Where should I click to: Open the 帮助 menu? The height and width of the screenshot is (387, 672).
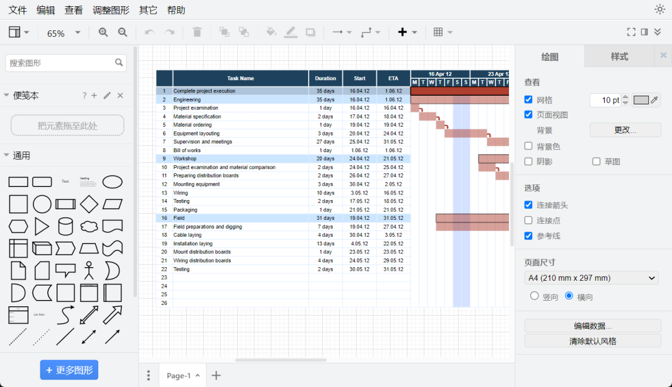click(176, 10)
